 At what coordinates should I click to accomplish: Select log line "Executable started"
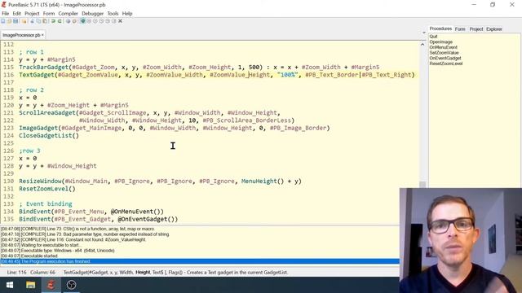(x=29, y=256)
